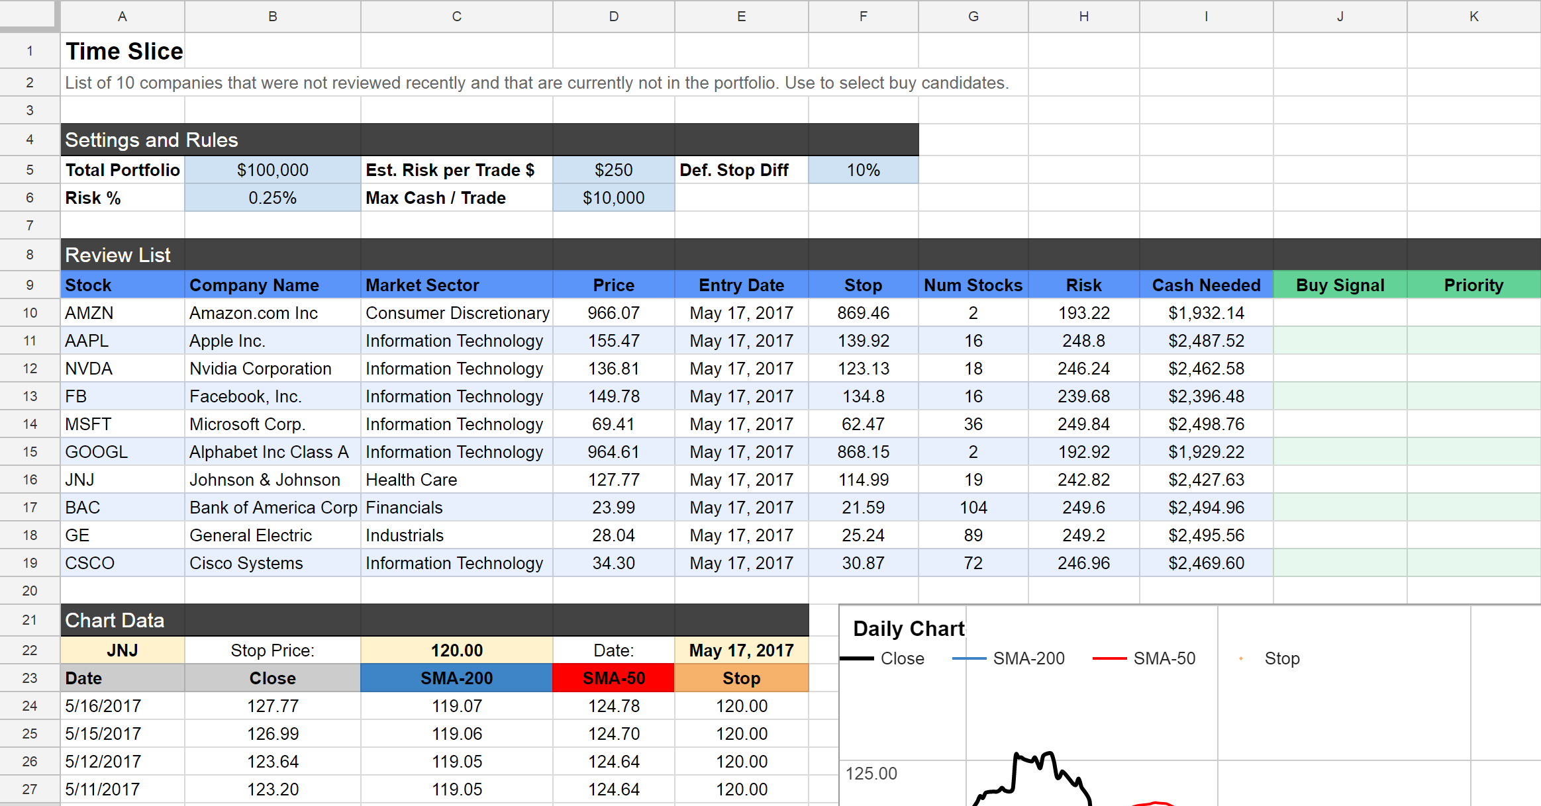
Task: Click the empty Buy Signal cell for AMZN
Action: (x=1340, y=313)
